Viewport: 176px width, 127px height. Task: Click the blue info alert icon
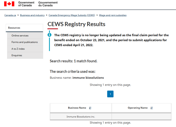[x=49, y=35]
